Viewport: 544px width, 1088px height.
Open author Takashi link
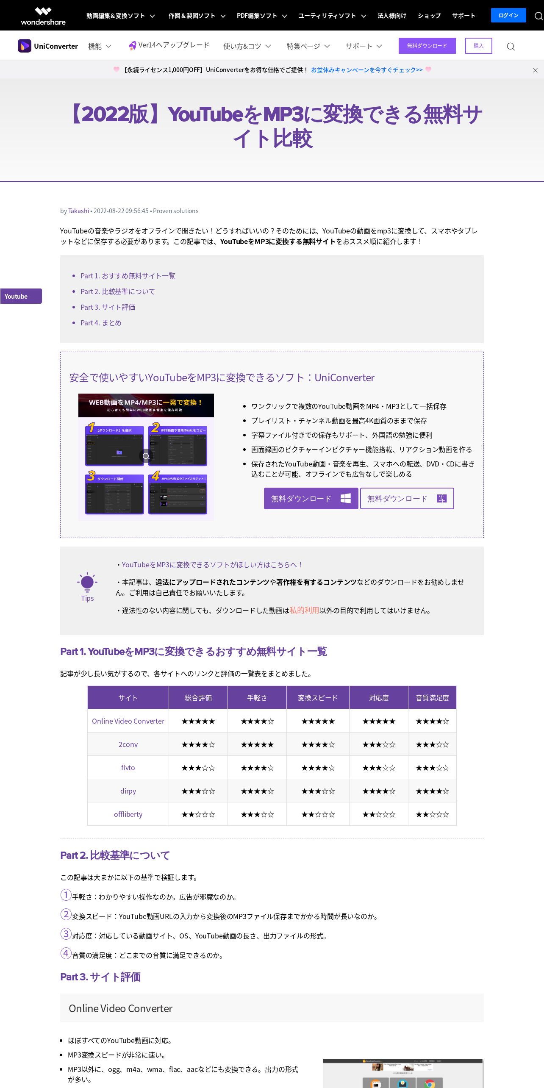79,211
